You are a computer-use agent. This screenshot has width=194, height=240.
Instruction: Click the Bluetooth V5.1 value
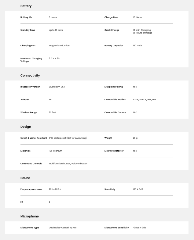pyautogui.click(x=57, y=87)
